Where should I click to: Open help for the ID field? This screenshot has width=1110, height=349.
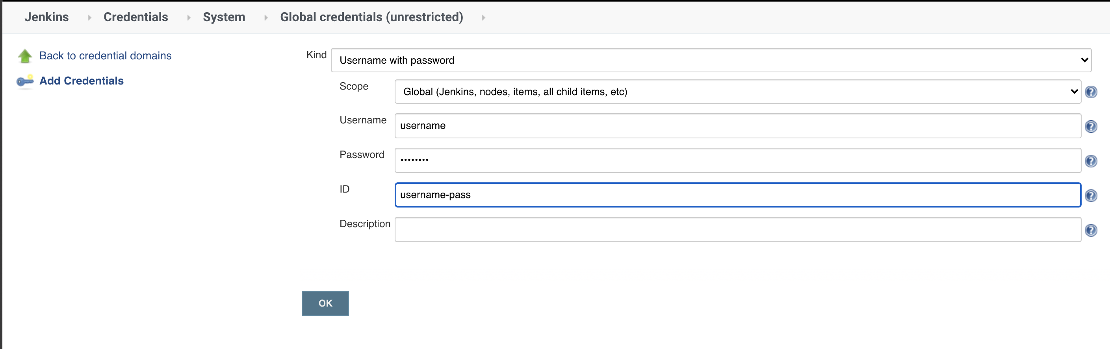[x=1091, y=196]
